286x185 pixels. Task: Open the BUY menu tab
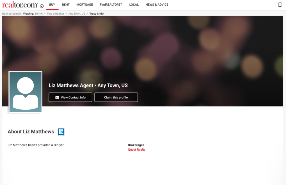52,5
